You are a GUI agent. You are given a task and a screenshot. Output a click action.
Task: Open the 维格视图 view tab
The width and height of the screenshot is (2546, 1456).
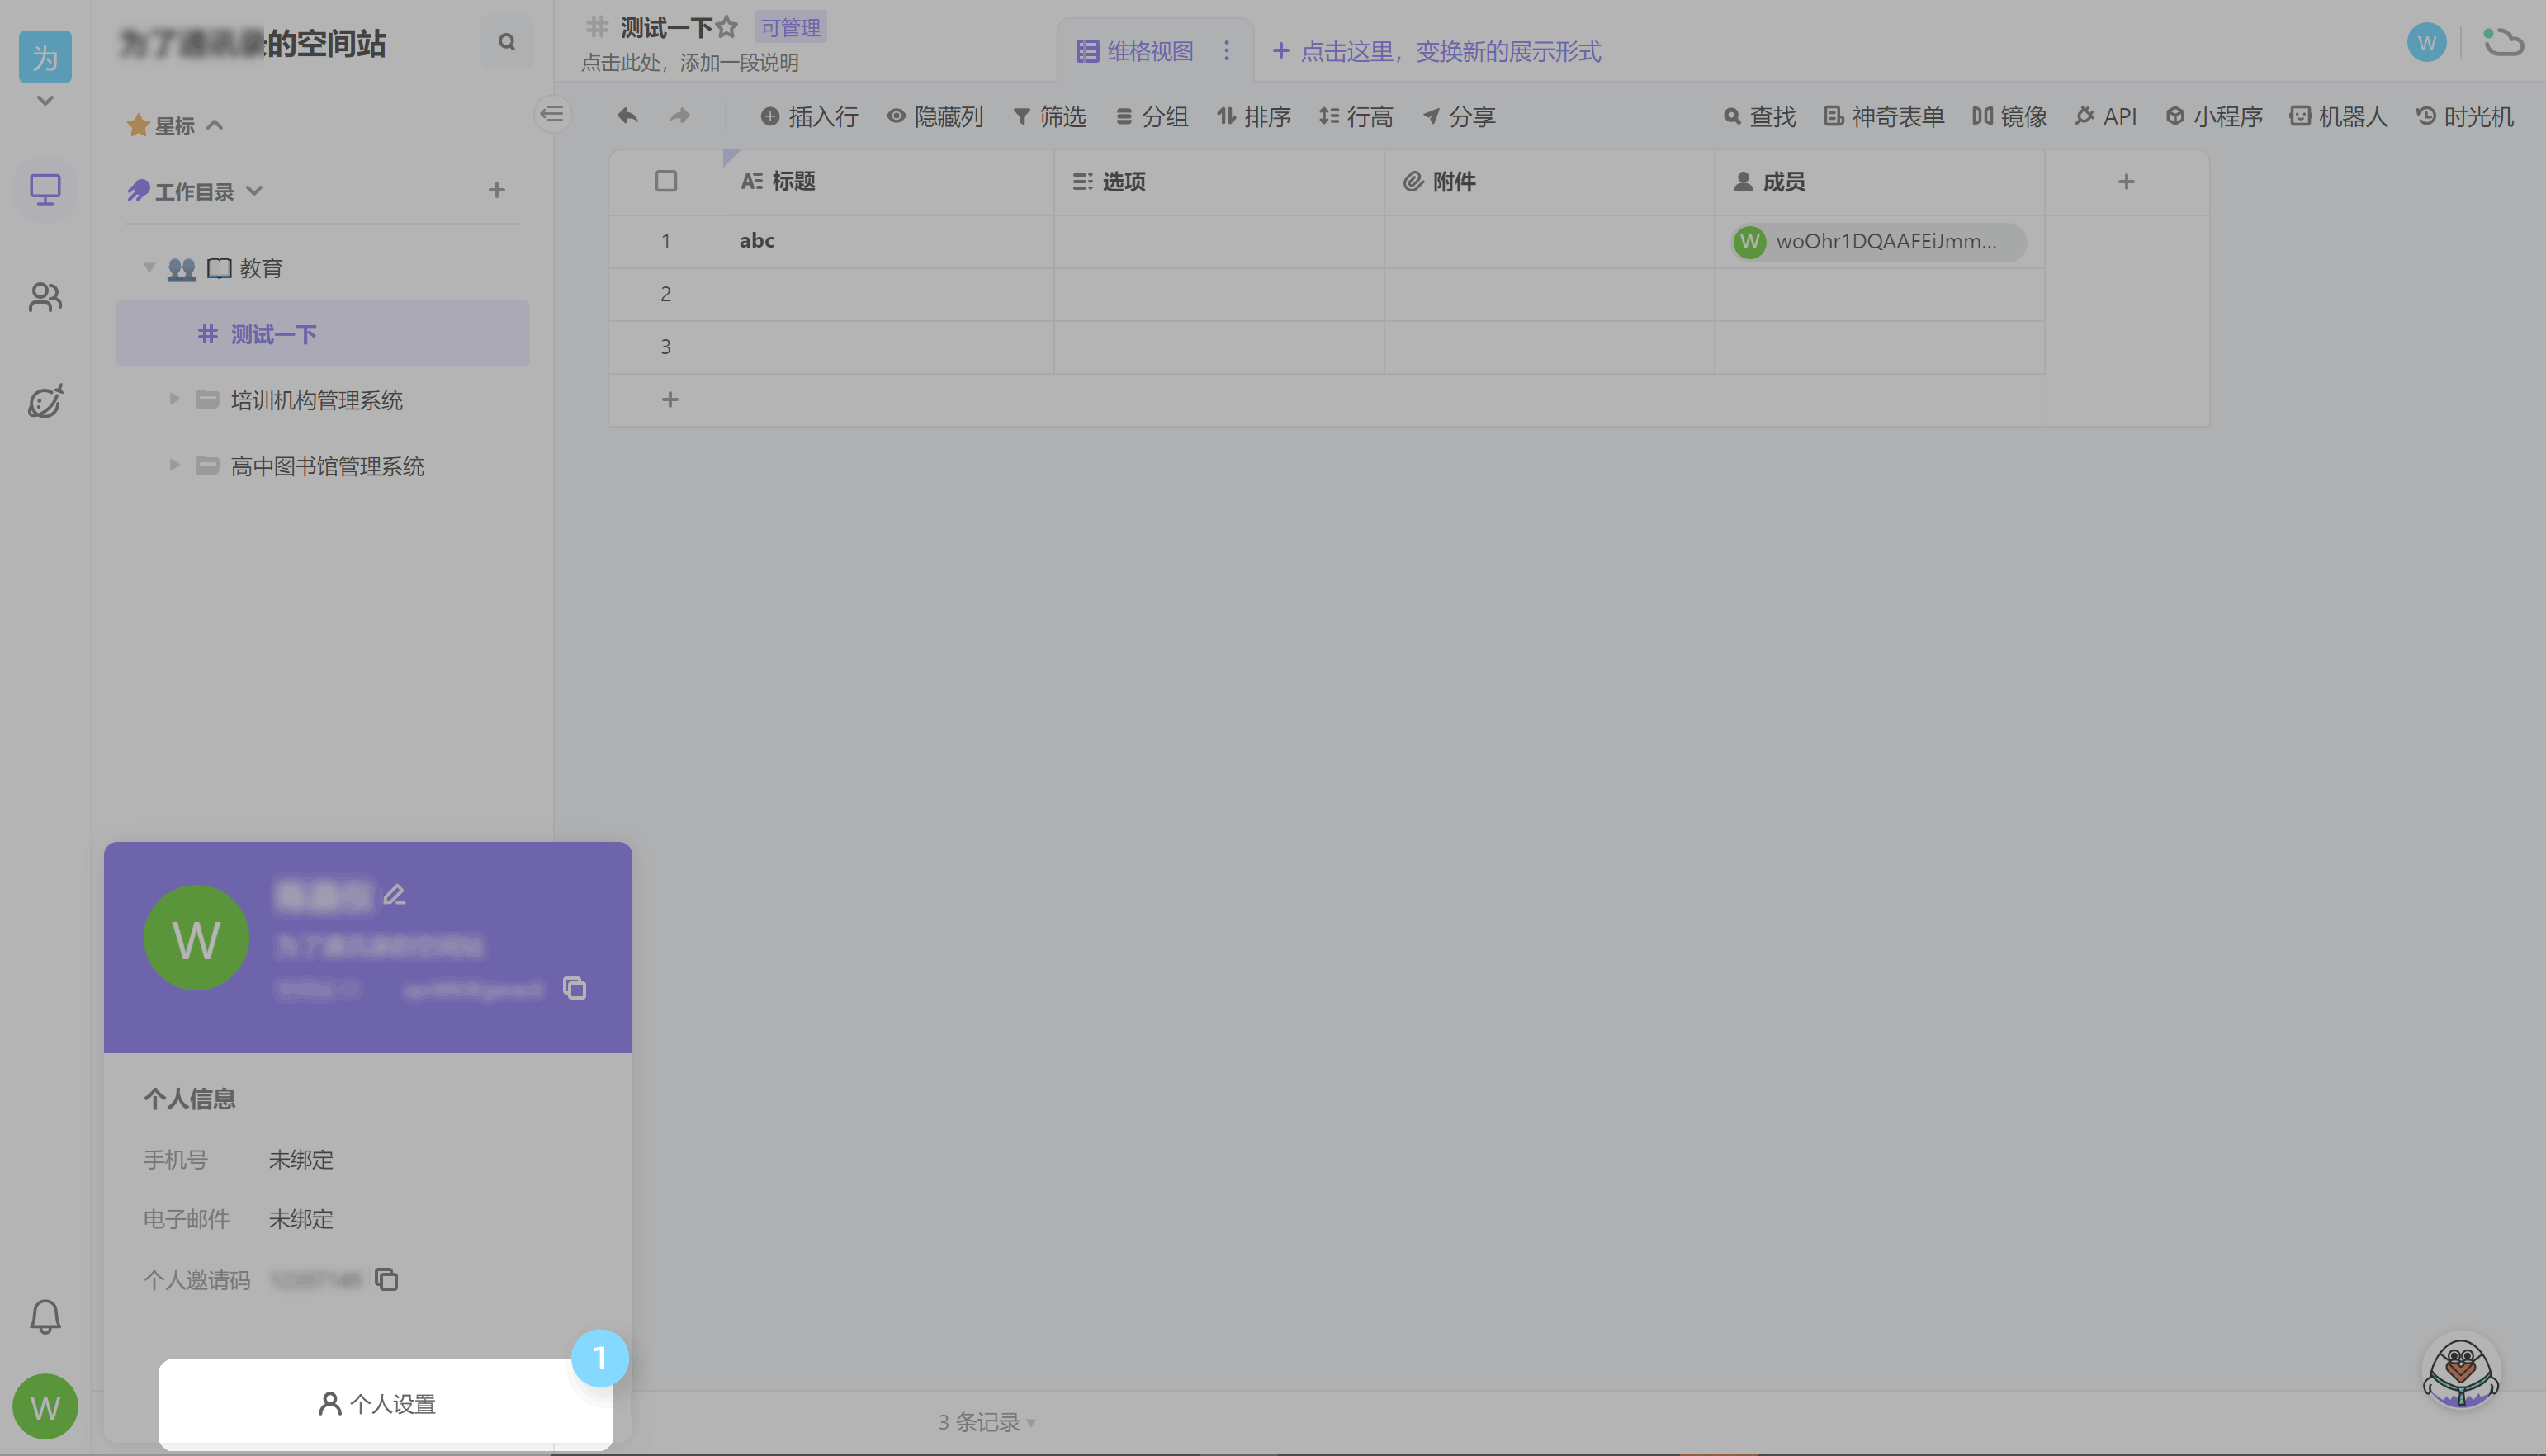click(x=1135, y=51)
